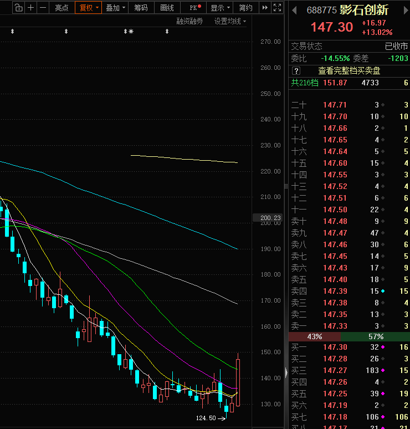The image size is (410, 429).
Task: Click 共216档 total levels label
Action: pyautogui.click(x=305, y=83)
